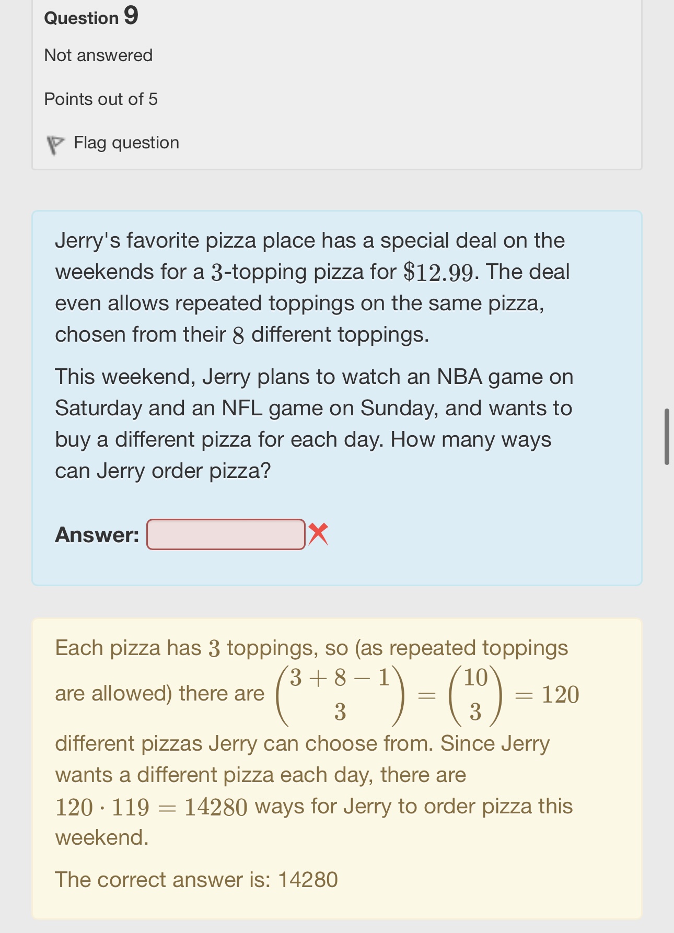Click "The correct answer is: 14280" line
Screen dimensions: 674x933
tap(196, 880)
